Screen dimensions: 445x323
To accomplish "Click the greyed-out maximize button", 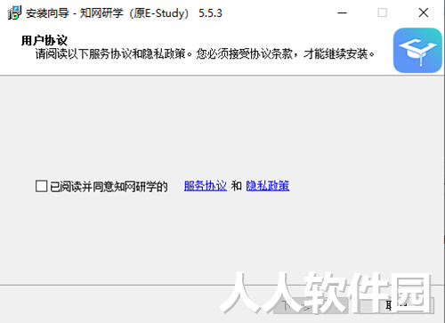I will click(x=382, y=12).
